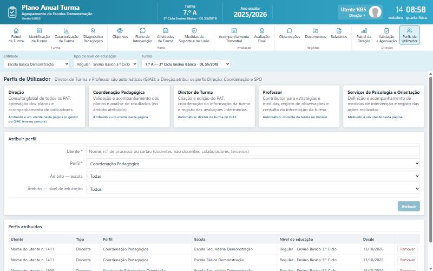Click the Plano Anual Turma clipboard logo
The height and width of the screenshot is (271, 433).
coord(12,12)
